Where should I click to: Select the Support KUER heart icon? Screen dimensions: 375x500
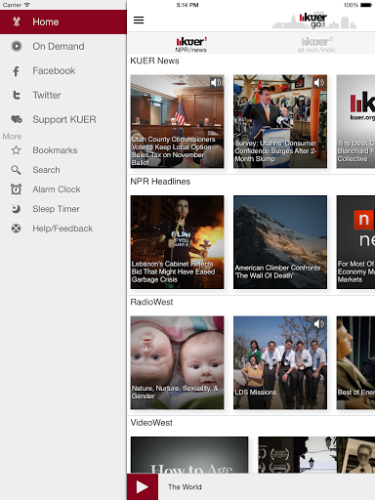point(17,119)
